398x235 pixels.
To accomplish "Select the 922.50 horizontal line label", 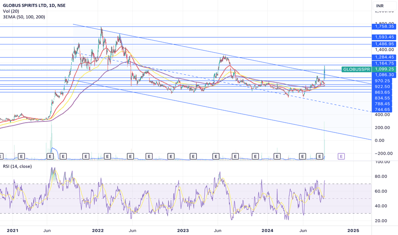I will click(x=382, y=87).
